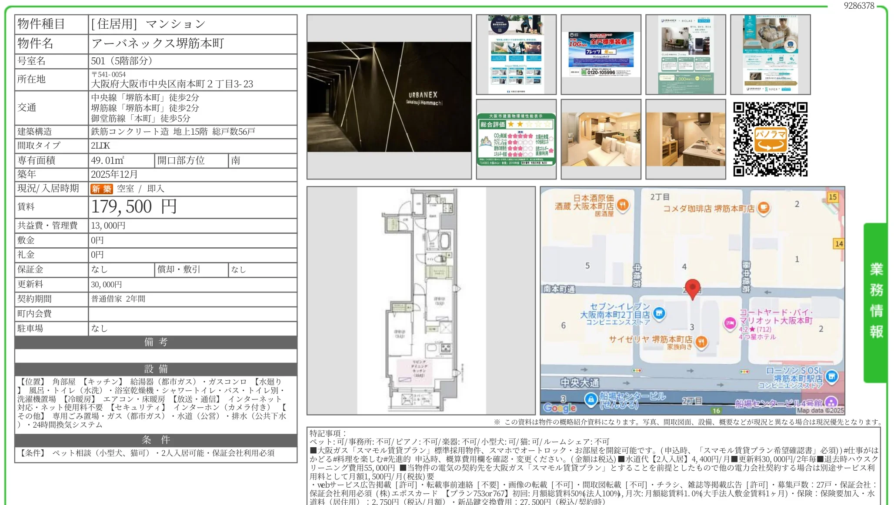The width and height of the screenshot is (894, 505).
Task: Open the living room sofa photo
Action: (x=600, y=140)
